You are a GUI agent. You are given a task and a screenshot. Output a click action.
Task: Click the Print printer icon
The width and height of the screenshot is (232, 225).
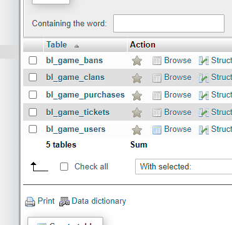click(x=30, y=201)
